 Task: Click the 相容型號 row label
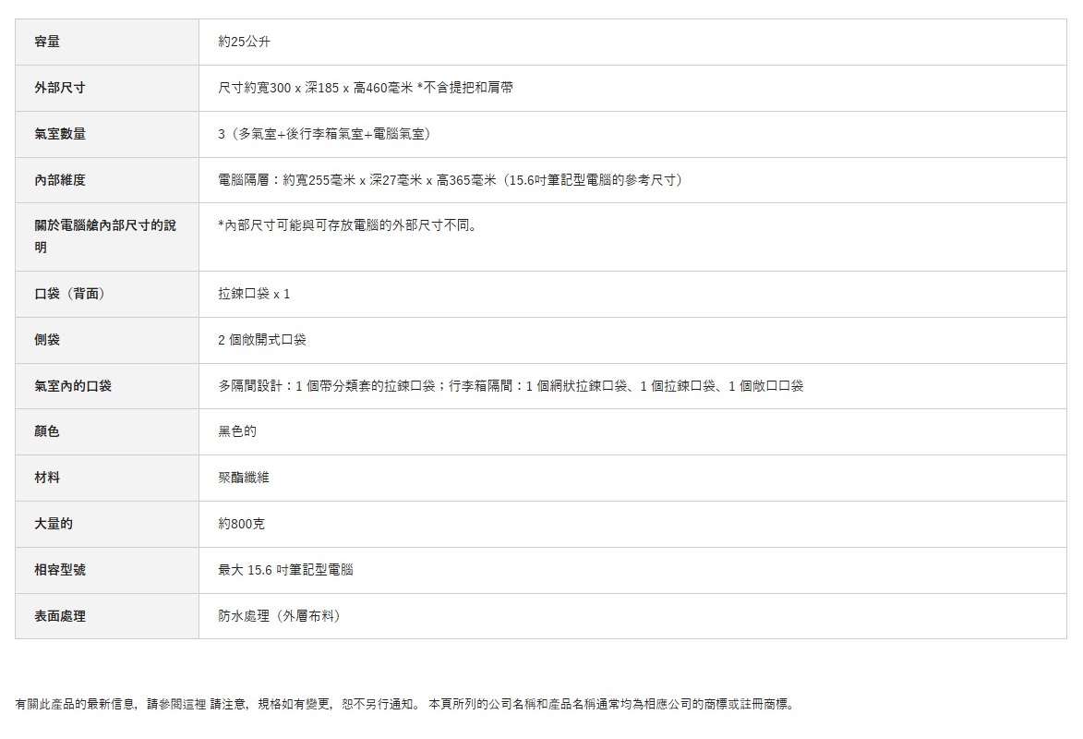[60, 570]
